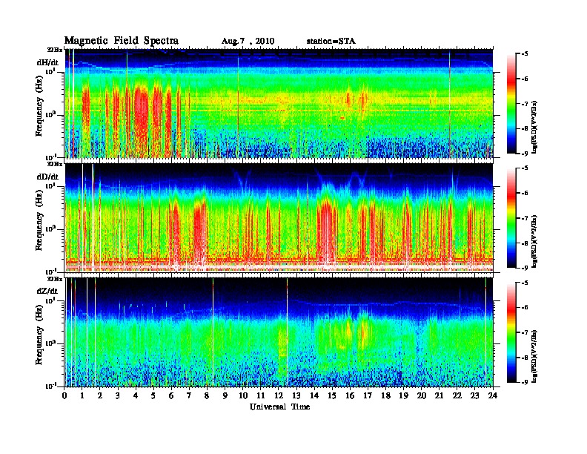Click the "Universal Time" axis label
The image size is (587, 454).
click(x=279, y=407)
